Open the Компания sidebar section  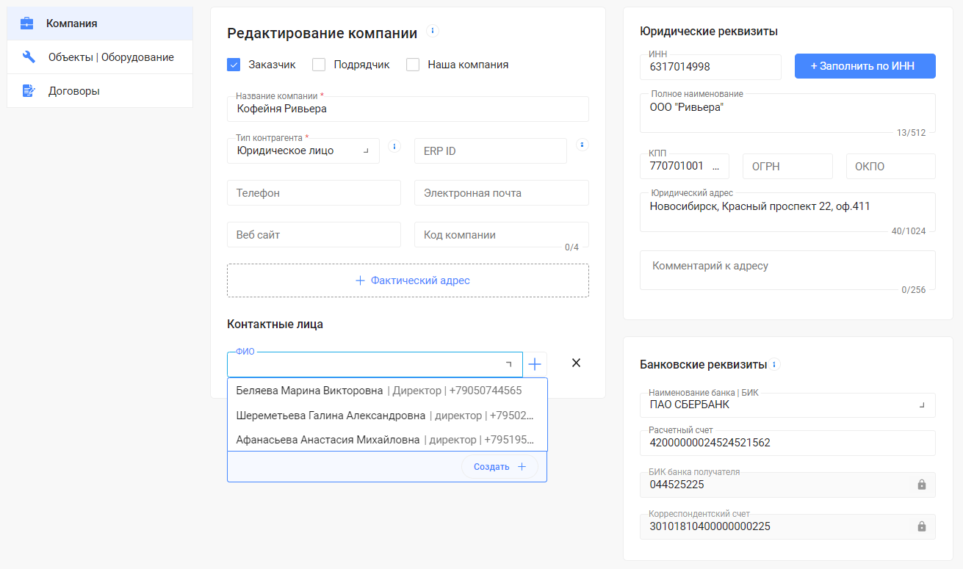100,23
